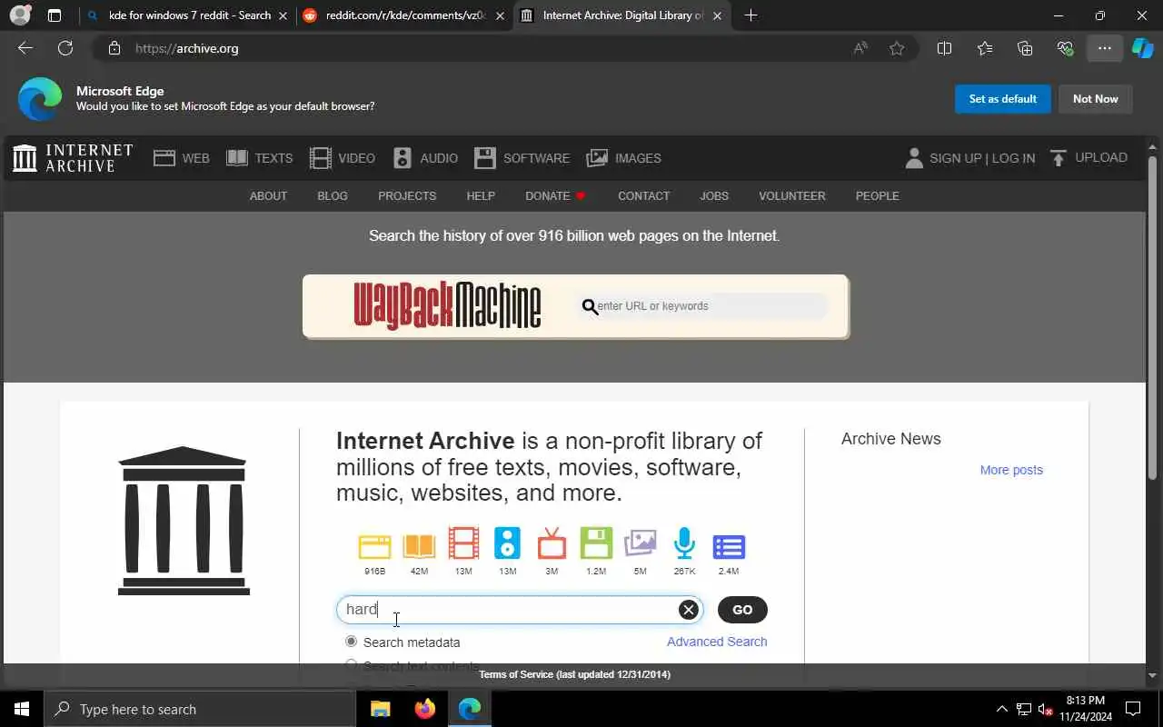Click the LOG IN link

point(1013,158)
